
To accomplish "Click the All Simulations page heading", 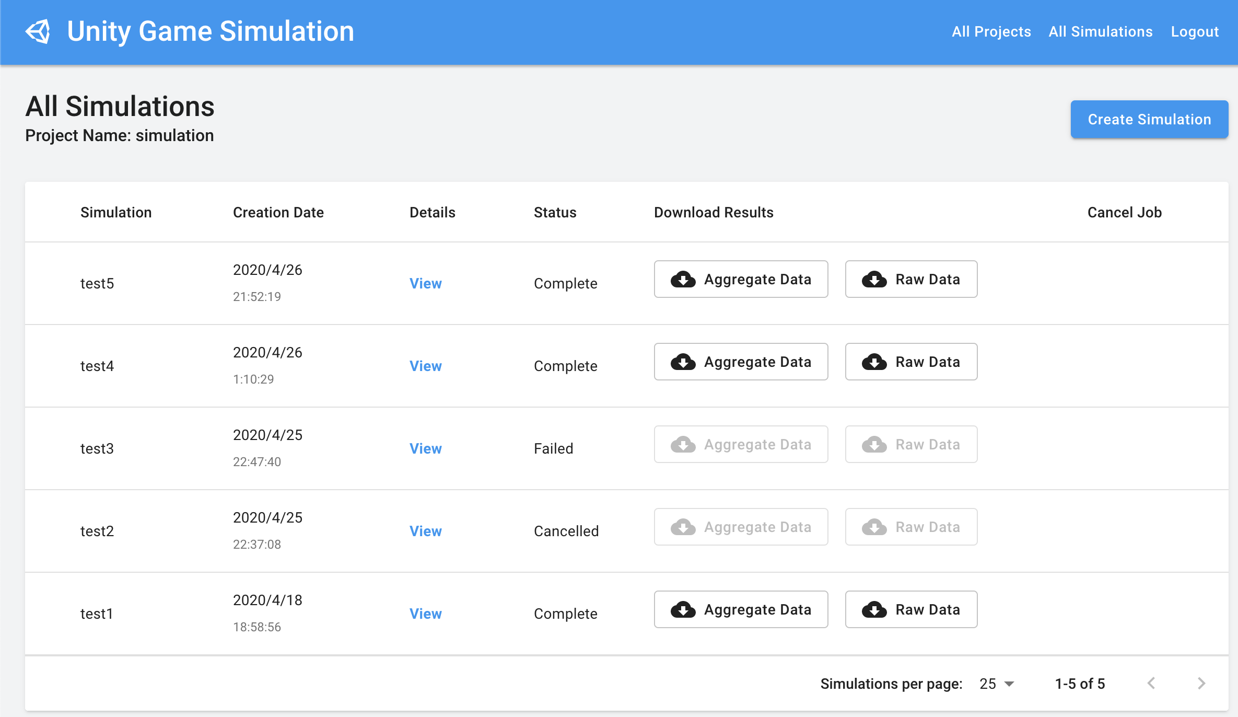I will 120,106.
